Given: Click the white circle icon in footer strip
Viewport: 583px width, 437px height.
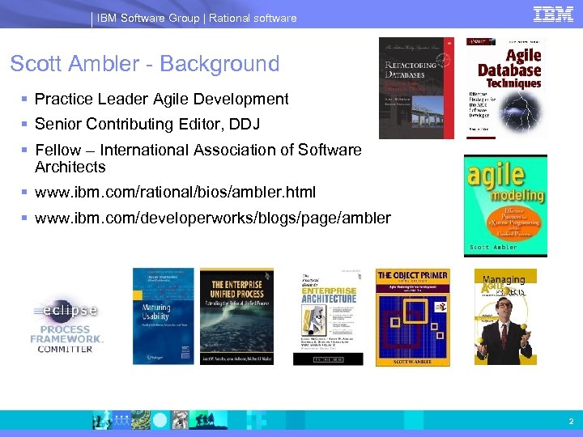Looking at the screenshot, I should coord(160,420).
